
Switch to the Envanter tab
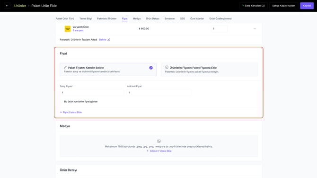[169, 18]
